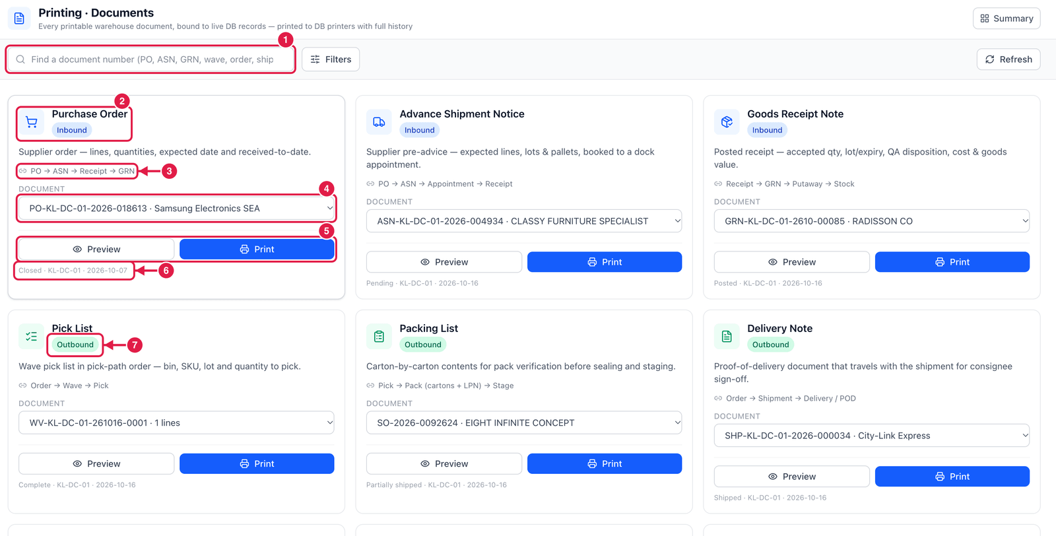The height and width of the screenshot is (536, 1056).
Task: Print the Packing List
Action: coord(605,464)
